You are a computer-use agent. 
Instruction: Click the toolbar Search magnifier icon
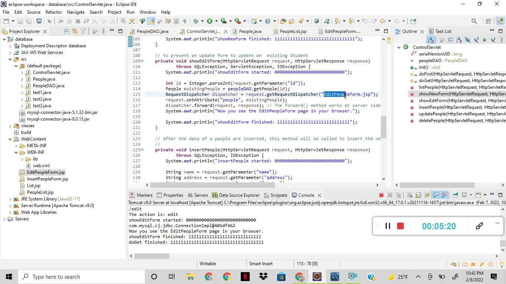click(474, 21)
